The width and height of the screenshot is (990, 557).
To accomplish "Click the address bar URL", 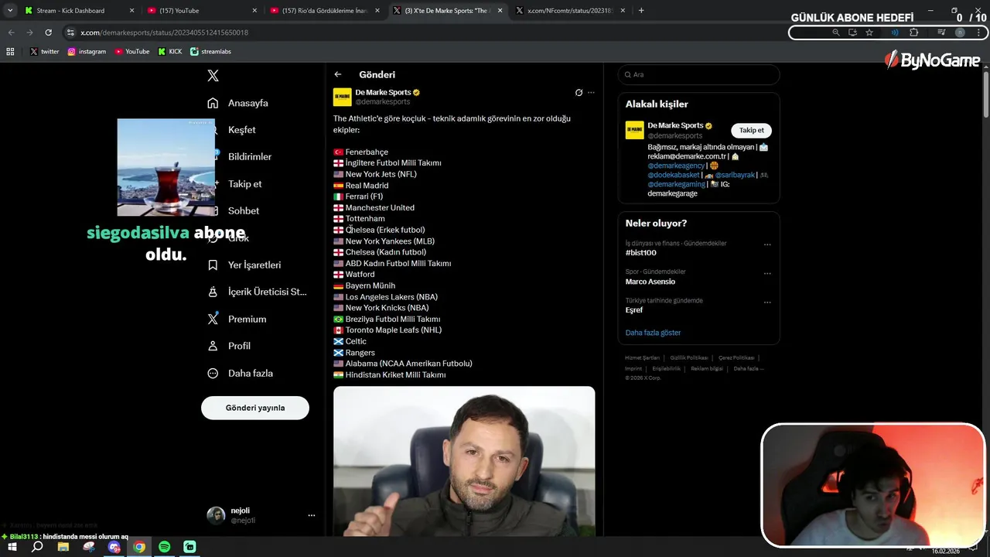I will (165, 32).
